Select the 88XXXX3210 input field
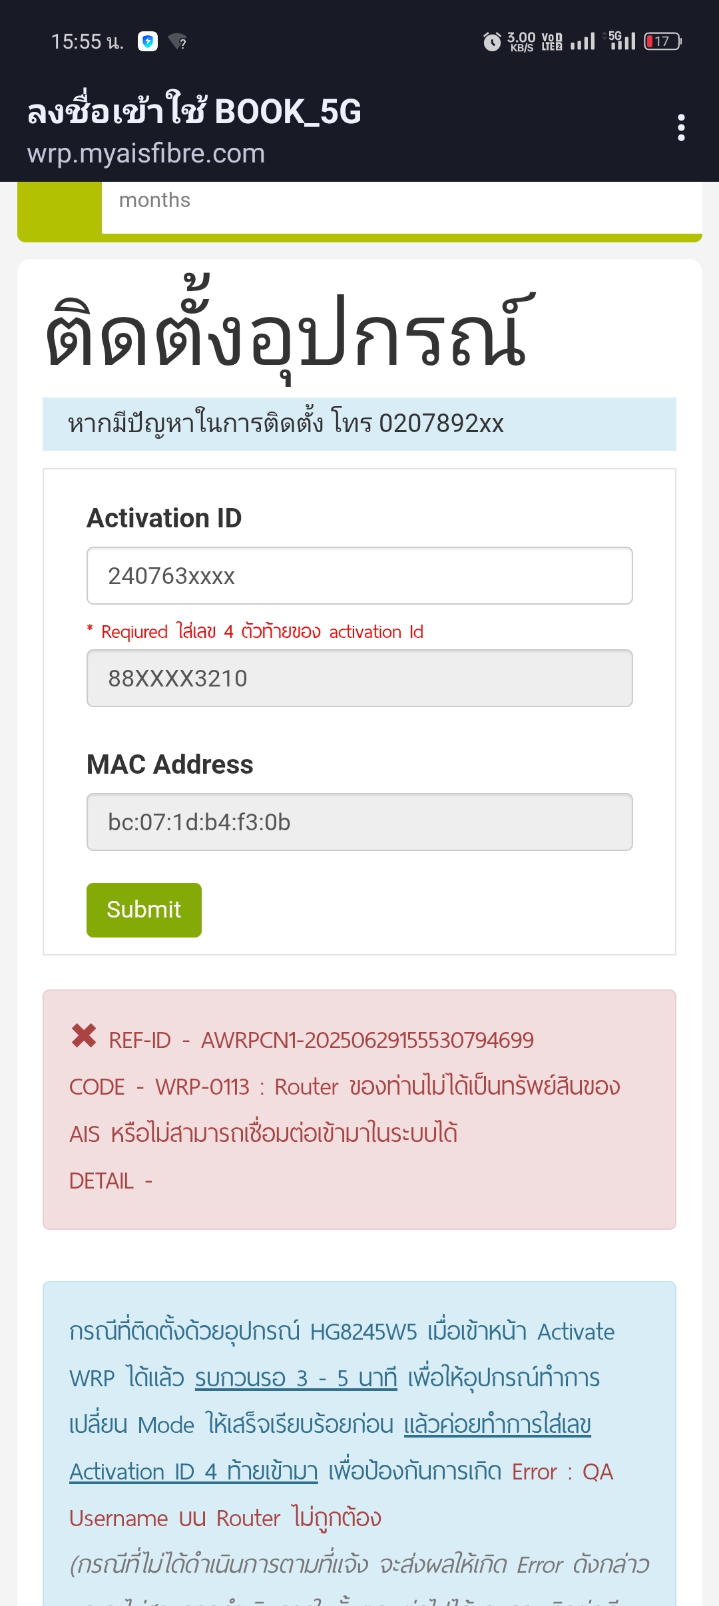This screenshot has height=1606, width=719. pos(359,678)
